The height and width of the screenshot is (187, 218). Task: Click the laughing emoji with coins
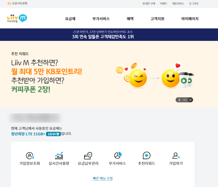click(x=132, y=76)
